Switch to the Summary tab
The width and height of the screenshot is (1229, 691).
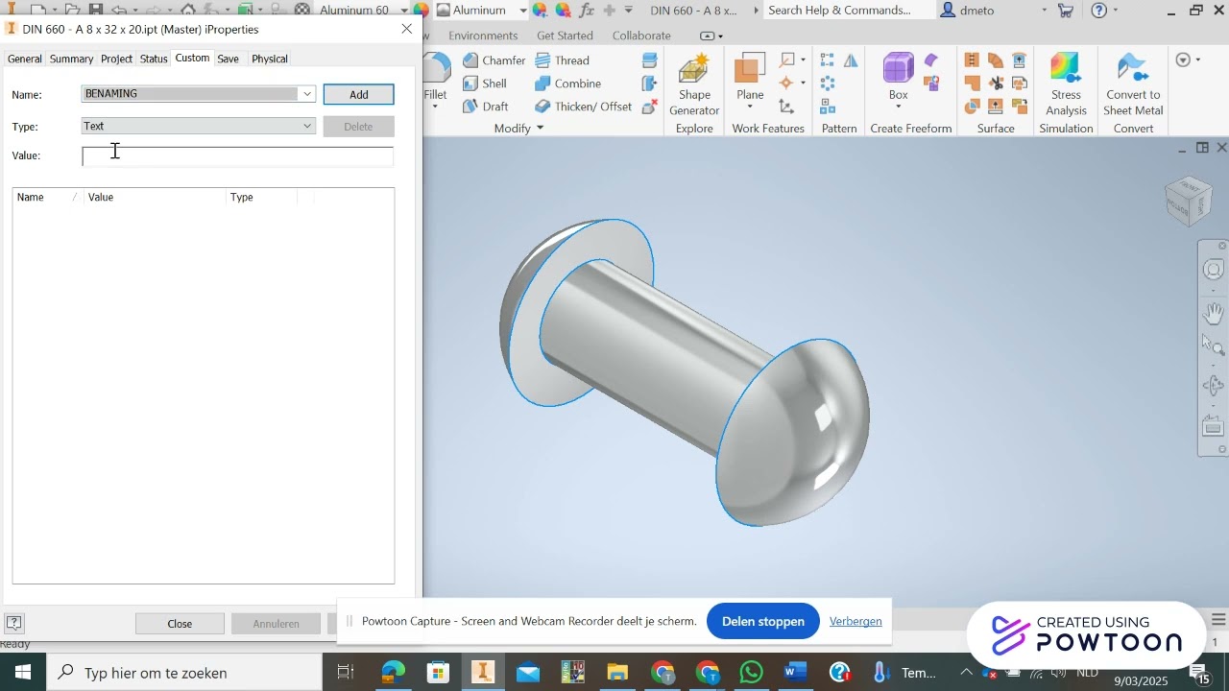71,59
